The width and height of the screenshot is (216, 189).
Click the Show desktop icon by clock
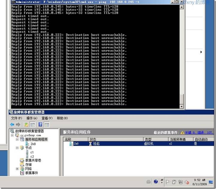[211, 182]
